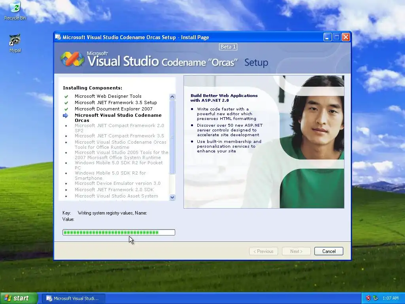Select Microsoft Document Explorer 2007 entry

[114, 109]
